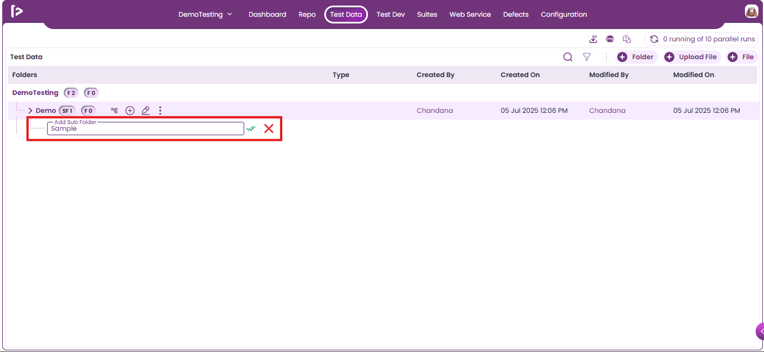Click the Folders column header

pos(25,75)
